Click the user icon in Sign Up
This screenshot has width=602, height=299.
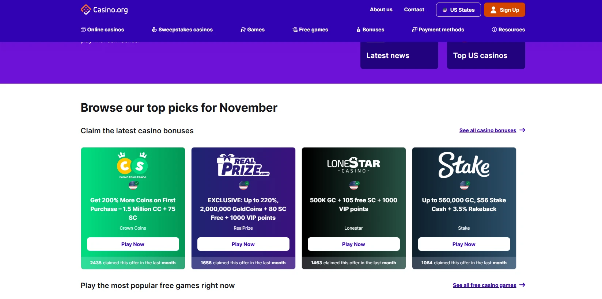click(x=493, y=10)
